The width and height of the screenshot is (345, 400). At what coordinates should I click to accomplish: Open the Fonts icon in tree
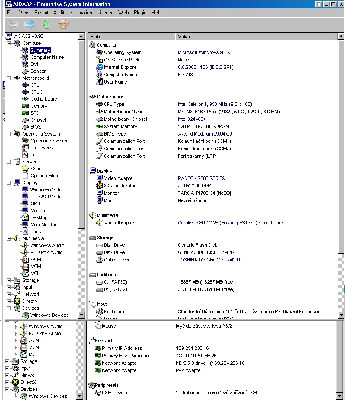tap(25, 231)
